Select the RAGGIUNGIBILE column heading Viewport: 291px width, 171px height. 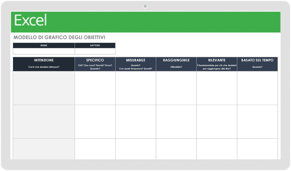[x=176, y=60]
